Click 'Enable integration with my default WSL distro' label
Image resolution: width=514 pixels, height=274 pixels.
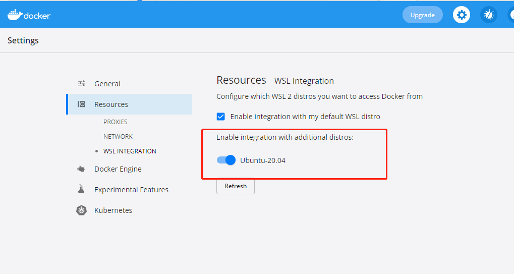(x=305, y=117)
